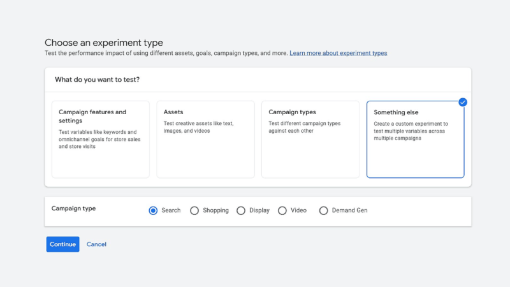Screen dimensions: 510x287
Task: Select the Search campaign type radio button
Action: [153, 210]
